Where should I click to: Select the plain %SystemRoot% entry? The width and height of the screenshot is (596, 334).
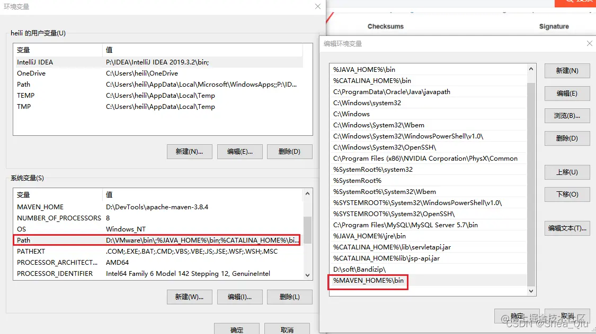coord(428,180)
